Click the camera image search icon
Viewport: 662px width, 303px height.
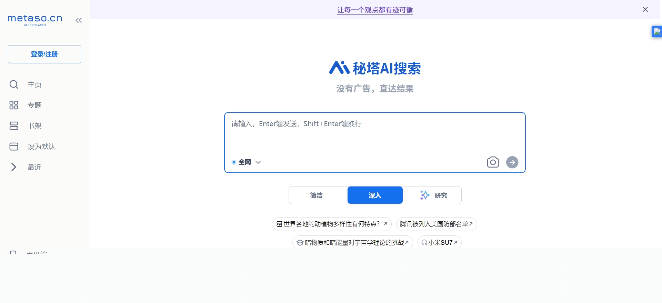tap(493, 162)
